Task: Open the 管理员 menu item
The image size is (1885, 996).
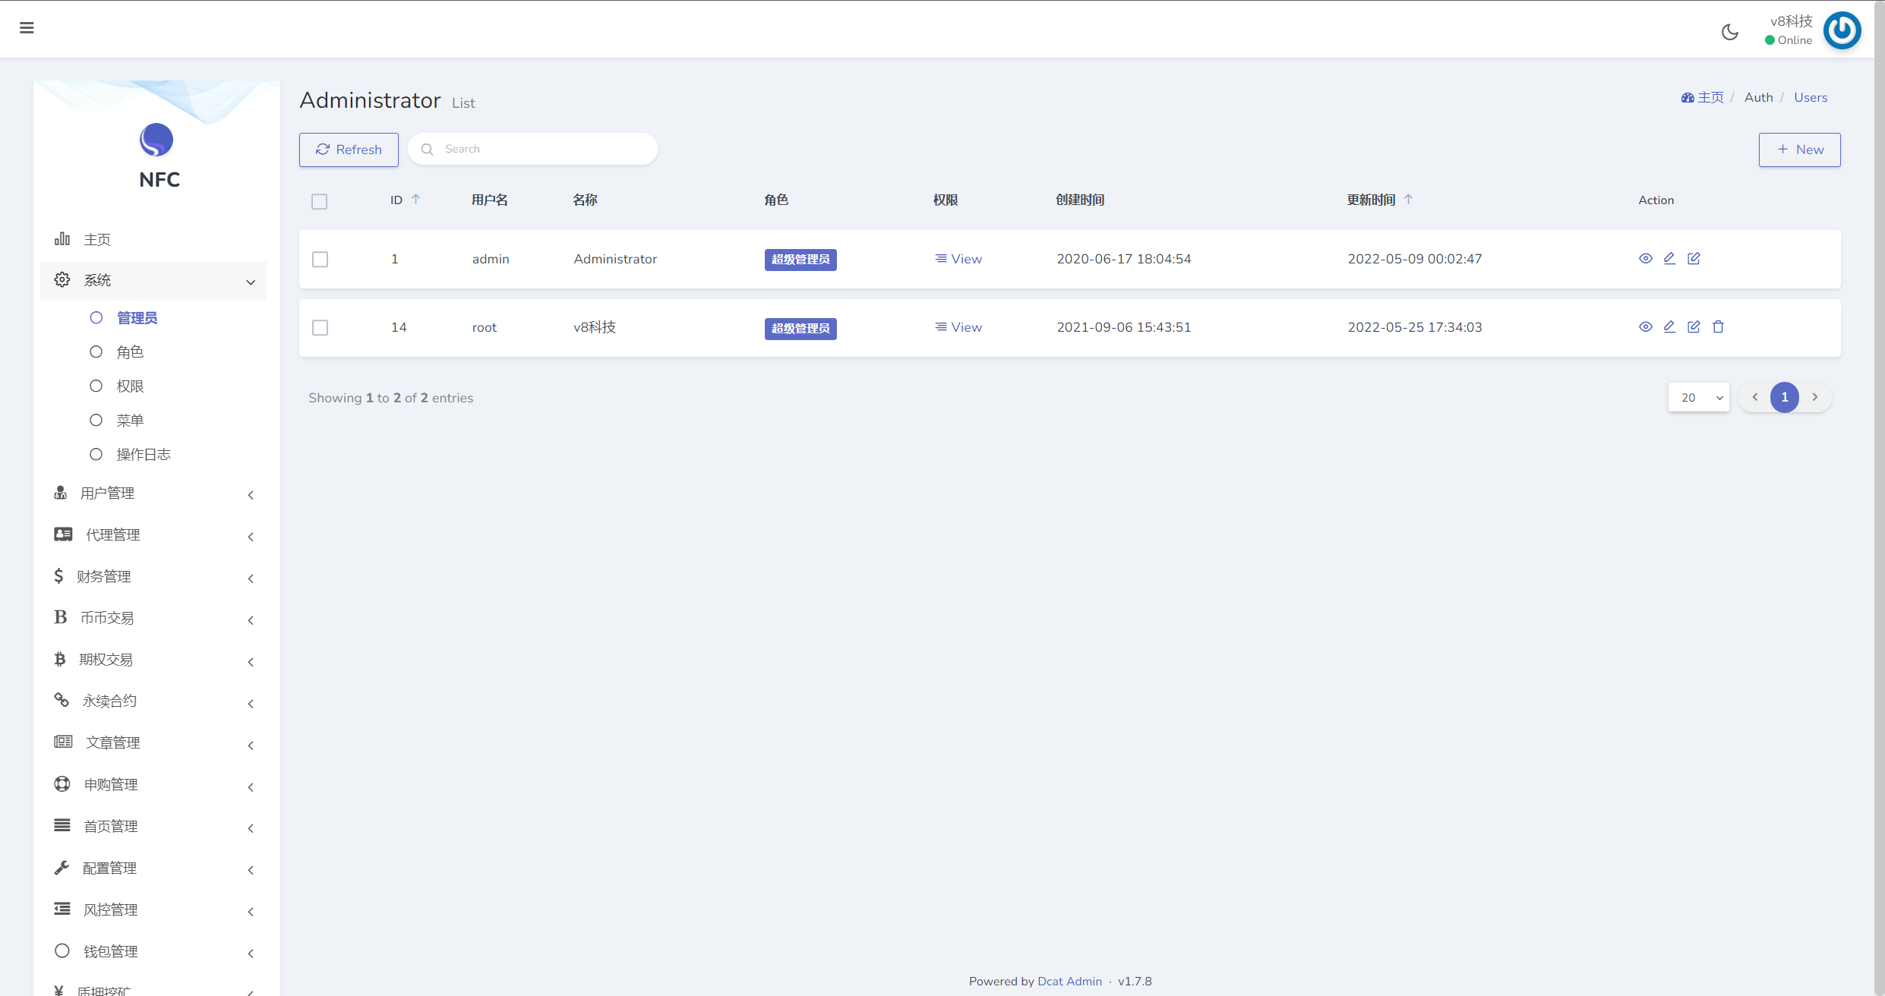Action: [x=134, y=317]
